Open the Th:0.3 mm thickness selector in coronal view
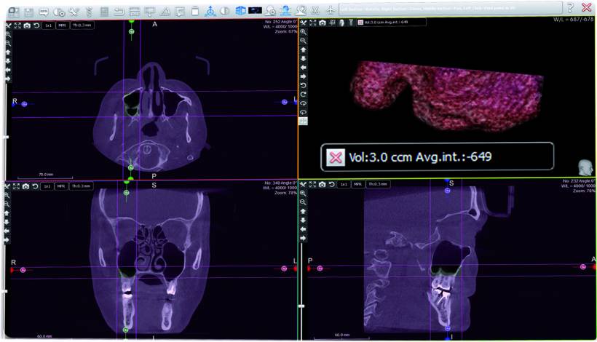Screen dimensions: 597x342 point(80,186)
